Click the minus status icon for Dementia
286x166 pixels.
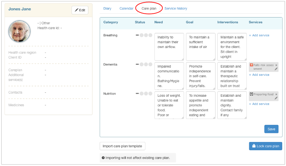point(137,64)
